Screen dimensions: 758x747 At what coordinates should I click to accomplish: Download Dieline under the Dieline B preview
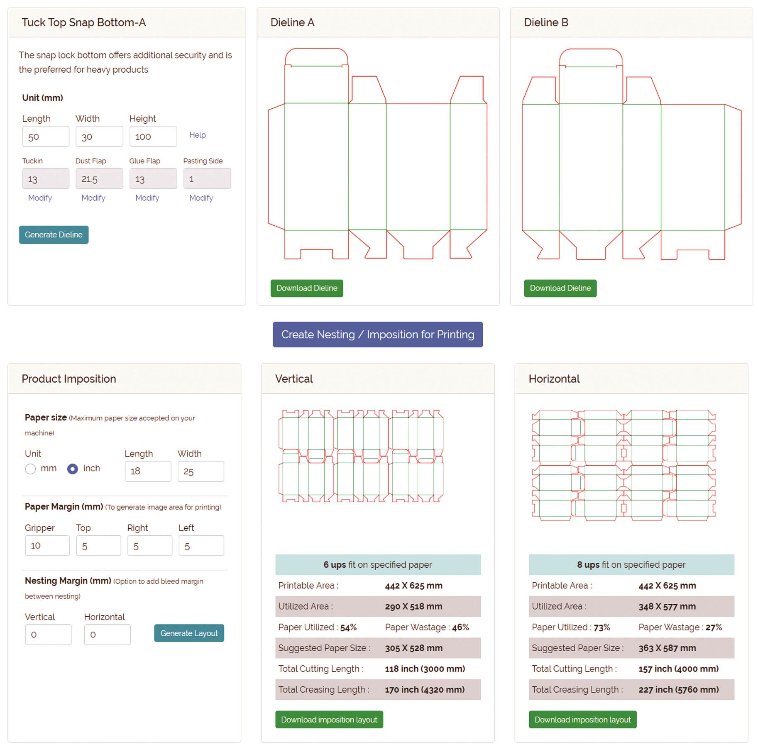[x=560, y=288]
